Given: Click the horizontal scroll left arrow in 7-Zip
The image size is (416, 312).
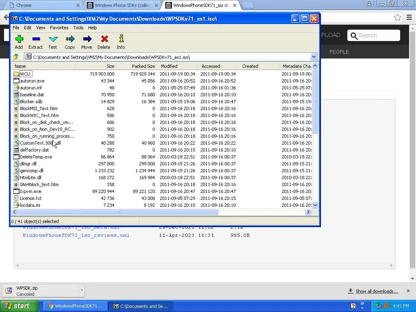Looking at the screenshot, I should click(15, 212).
